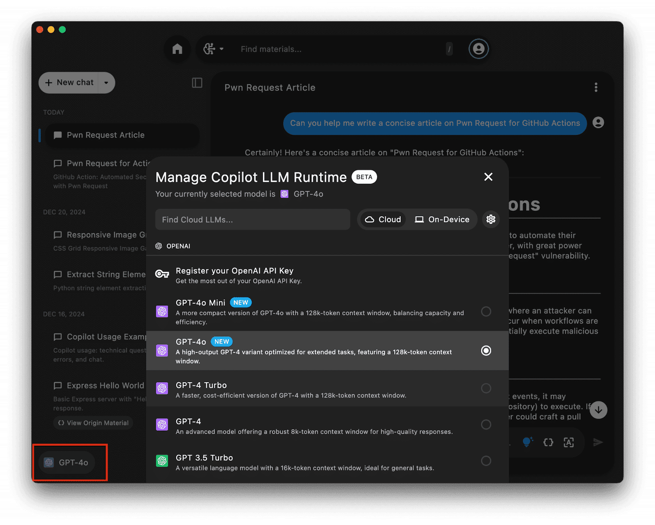Open the Extract String Elements chat
The image size is (655, 525).
(x=100, y=281)
